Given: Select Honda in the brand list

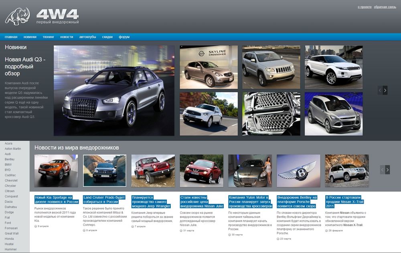Looking at the screenshot, I should tap(9, 239).
